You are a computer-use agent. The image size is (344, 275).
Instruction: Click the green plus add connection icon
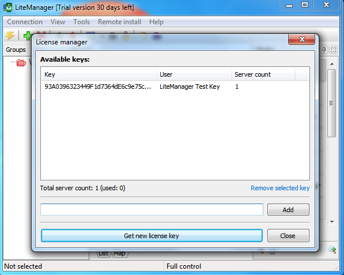pos(28,36)
